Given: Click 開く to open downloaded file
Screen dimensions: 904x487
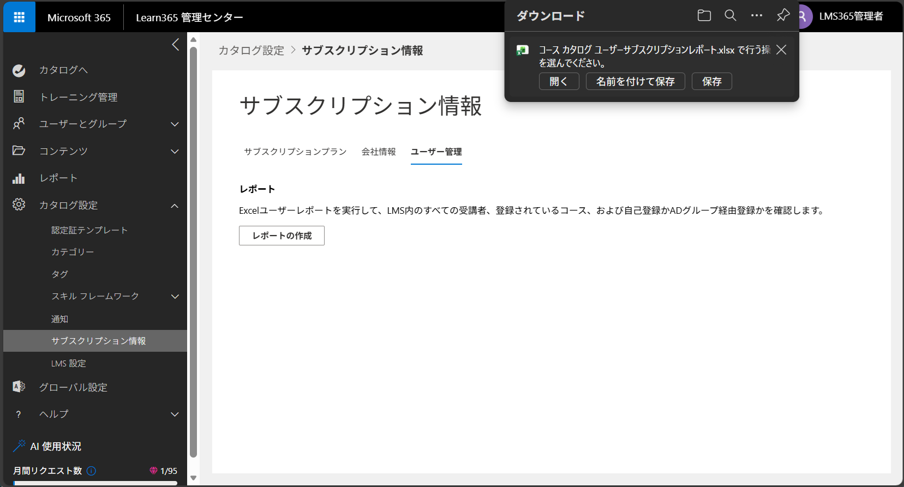Looking at the screenshot, I should coord(559,81).
